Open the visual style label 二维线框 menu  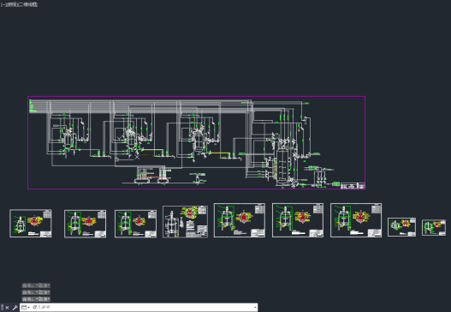coord(28,4)
